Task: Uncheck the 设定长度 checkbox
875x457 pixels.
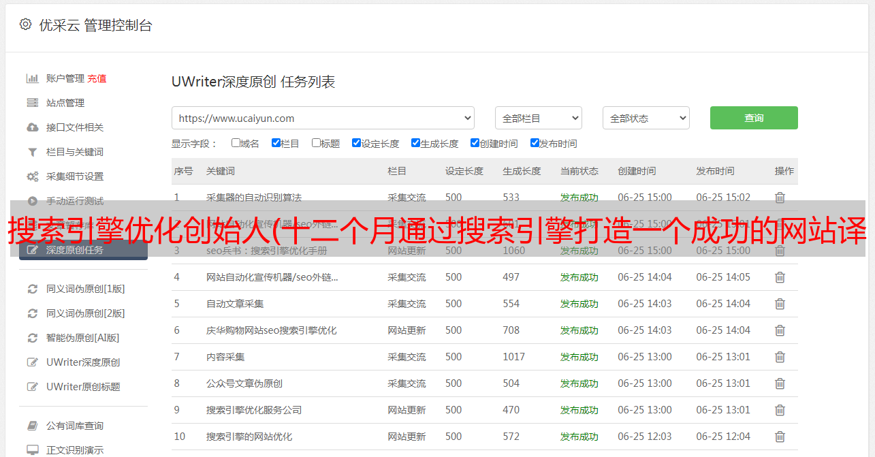Action: click(356, 143)
